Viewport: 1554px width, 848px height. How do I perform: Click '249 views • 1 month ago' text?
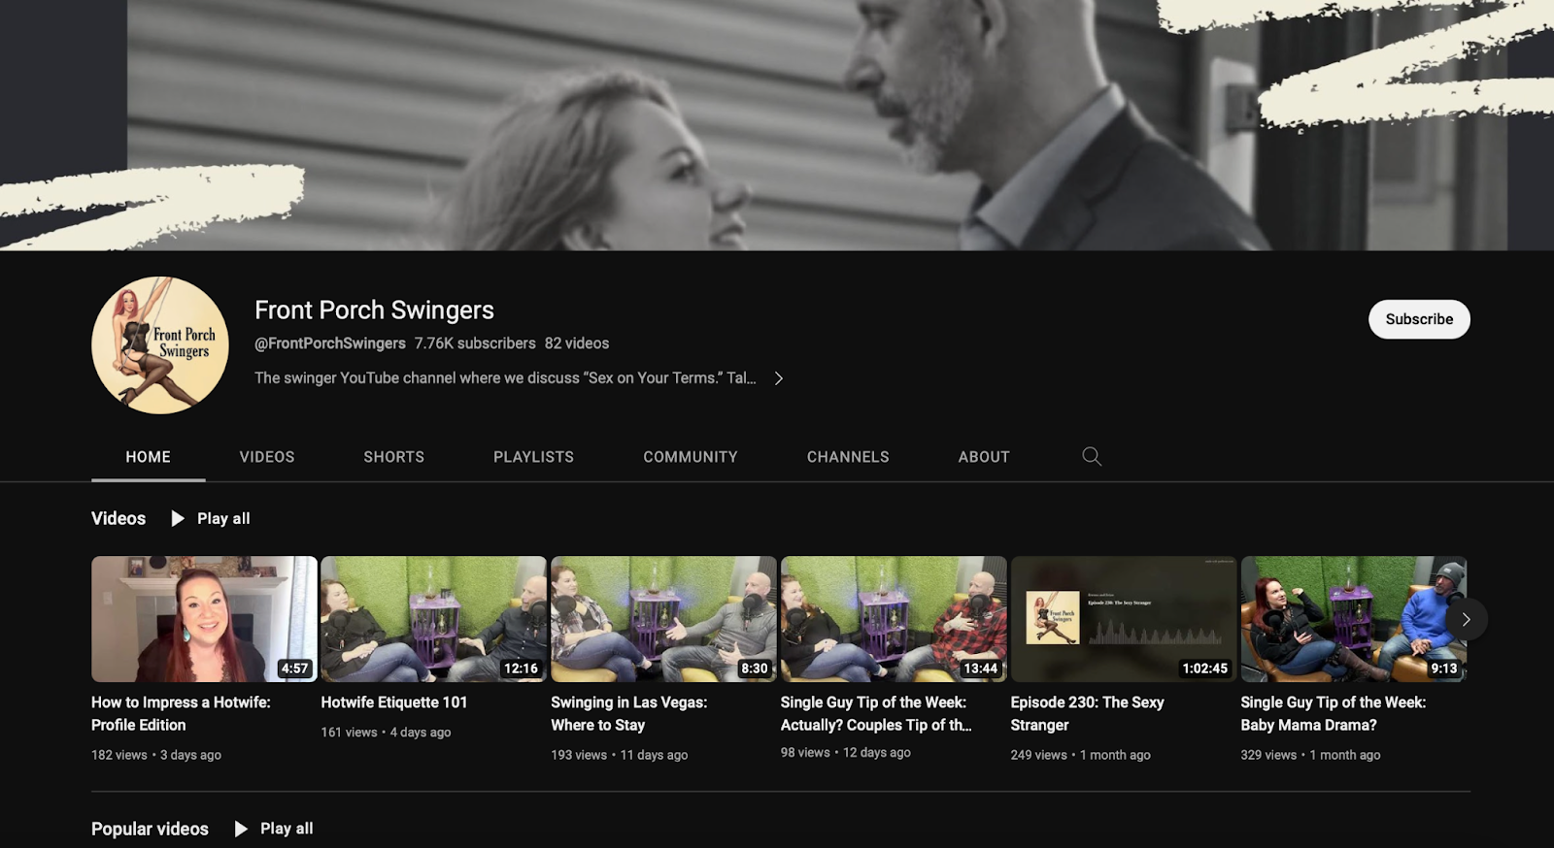1080,755
